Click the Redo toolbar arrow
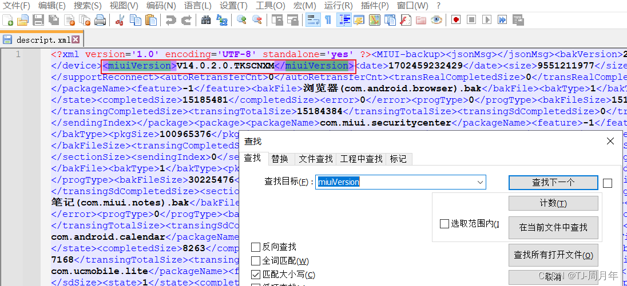627x286 pixels. (186, 19)
